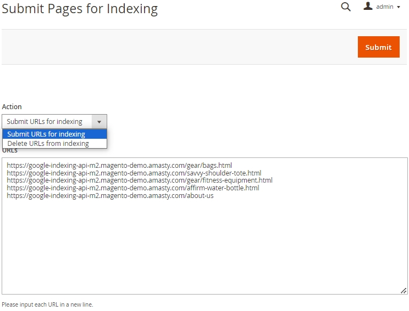The height and width of the screenshot is (311, 409).
Task: Click the admin user avatar icon
Action: point(368,6)
